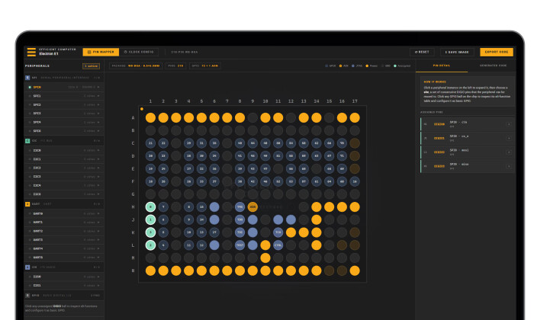Viewport: 534px width, 320px height.
Task: Switch to the Clock Config tab
Action: pyautogui.click(x=139, y=52)
